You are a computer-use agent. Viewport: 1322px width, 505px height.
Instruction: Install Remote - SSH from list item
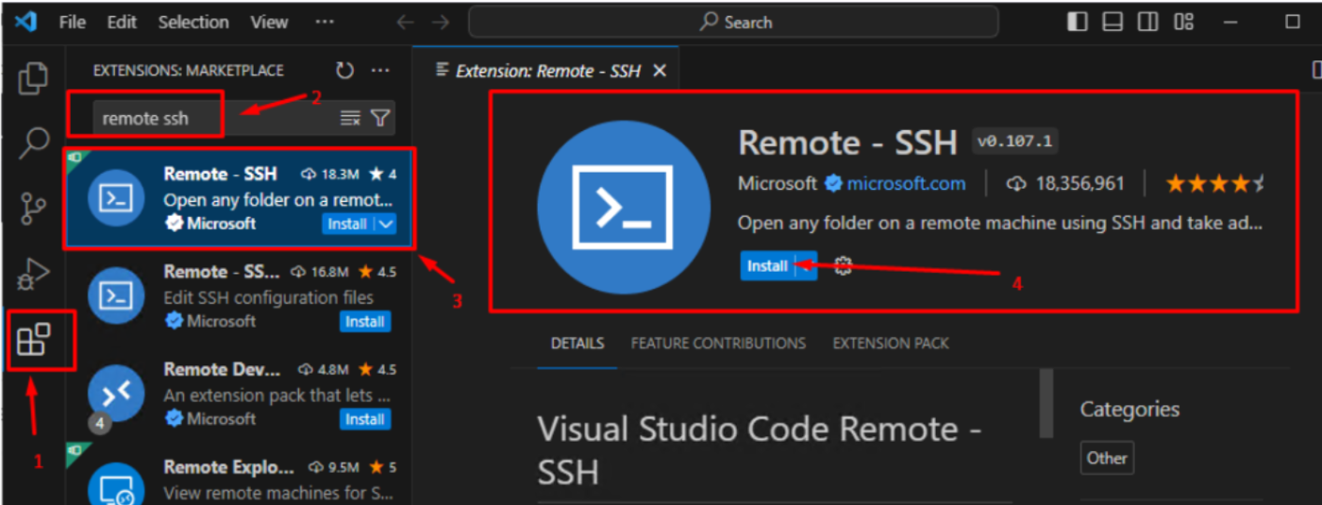pyautogui.click(x=347, y=224)
